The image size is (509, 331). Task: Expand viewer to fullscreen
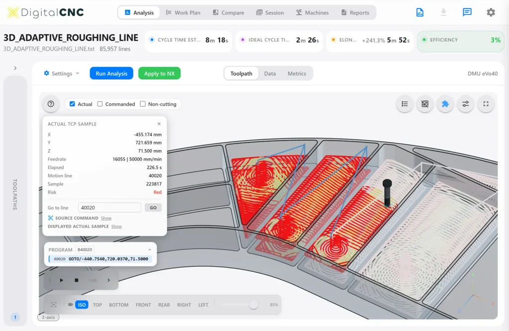point(486,104)
